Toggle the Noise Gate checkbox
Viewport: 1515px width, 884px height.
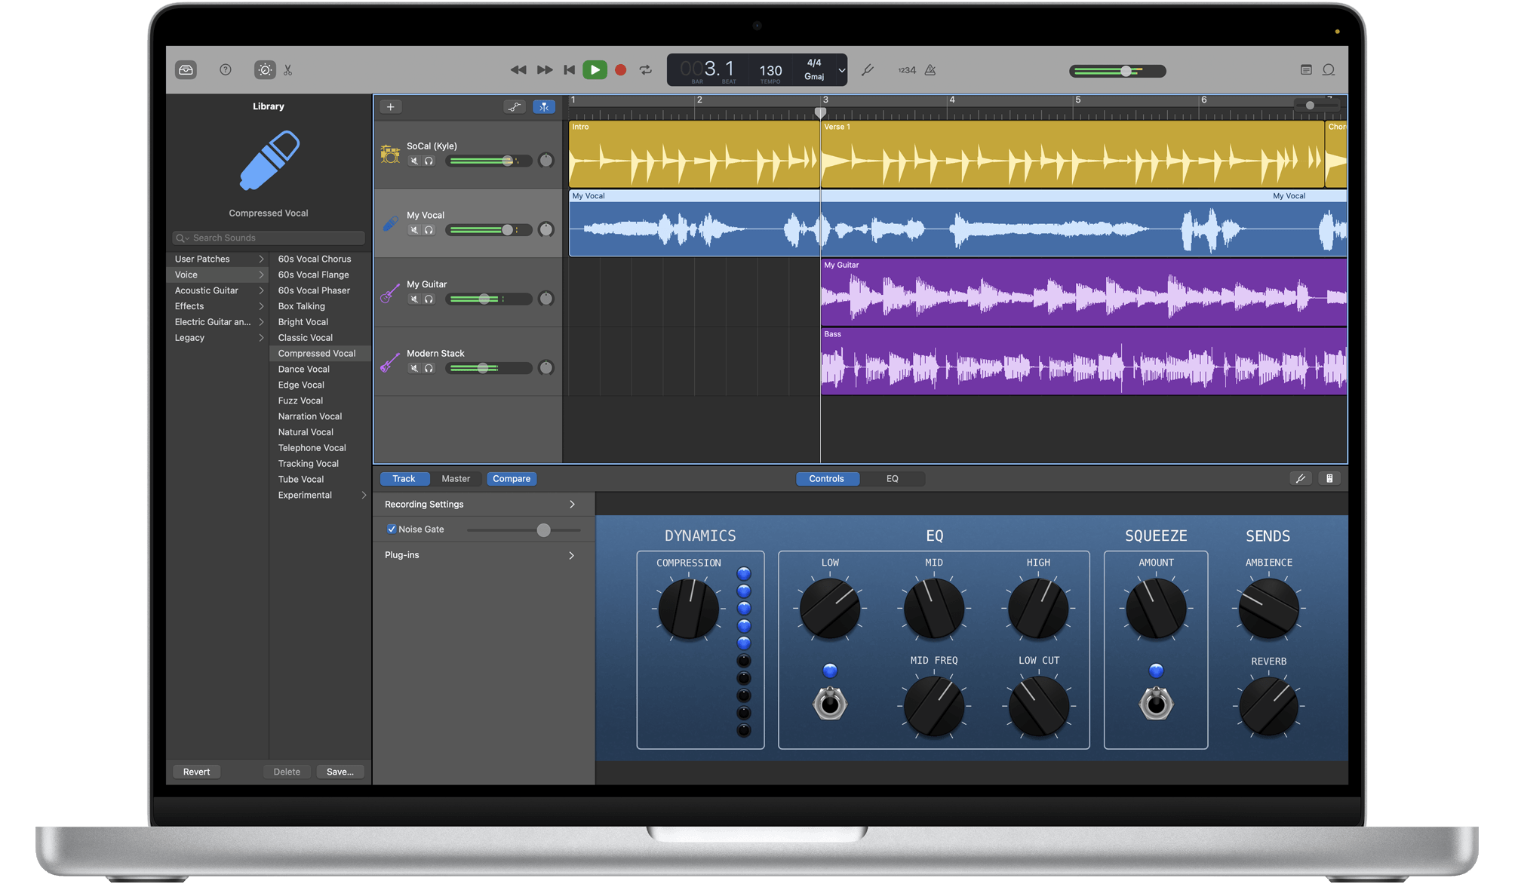tap(392, 529)
